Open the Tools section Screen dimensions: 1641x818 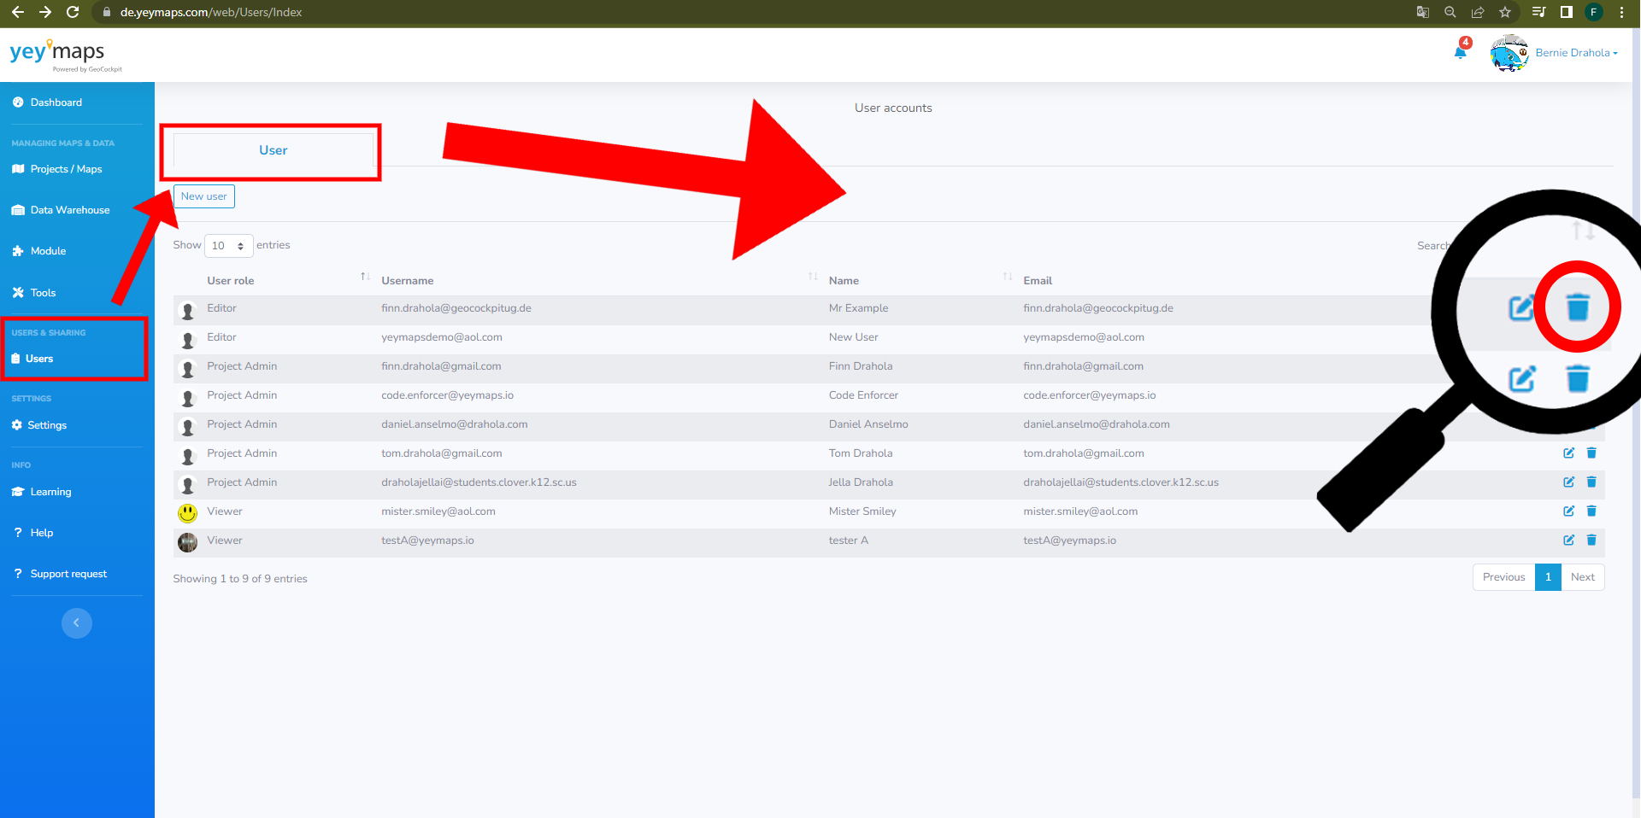pos(42,292)
